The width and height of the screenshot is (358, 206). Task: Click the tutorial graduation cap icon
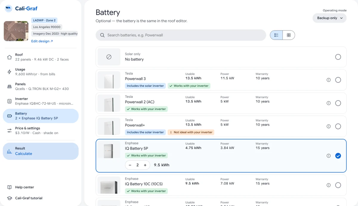(9, 198)
